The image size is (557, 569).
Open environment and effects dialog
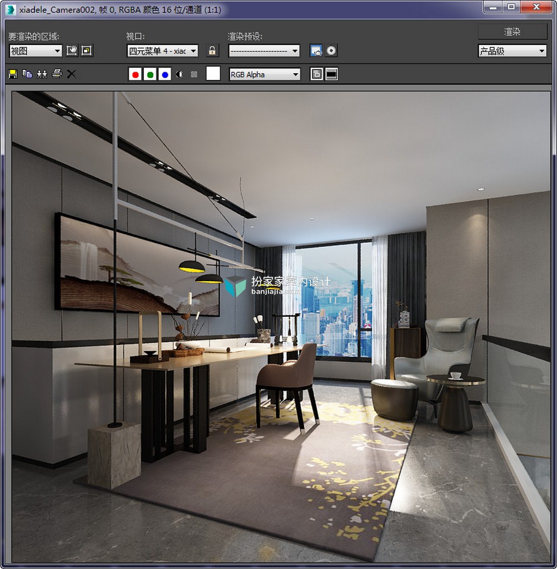point(331,51)
